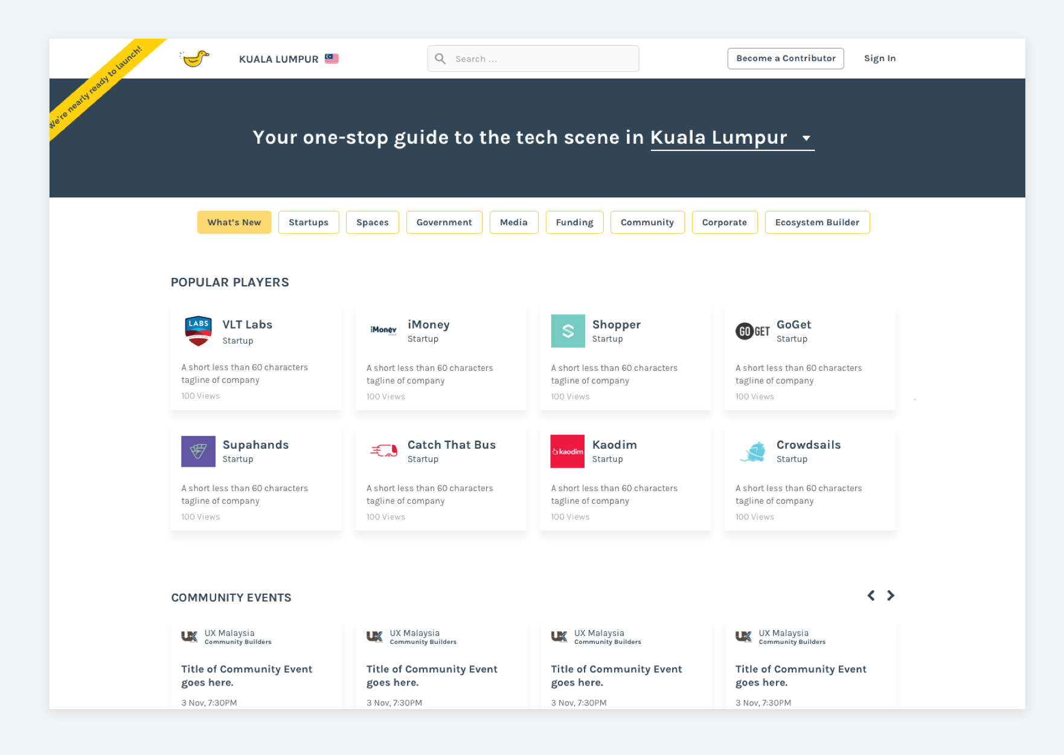Click the COMMUNITY EVENTS heading
Image resolution: width=1064 pixels, height=755 pixels.
pos(231,597)
